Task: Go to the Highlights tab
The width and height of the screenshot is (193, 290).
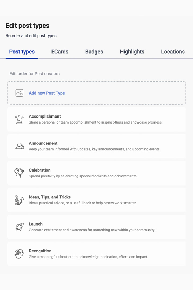Action: point(132,52)
